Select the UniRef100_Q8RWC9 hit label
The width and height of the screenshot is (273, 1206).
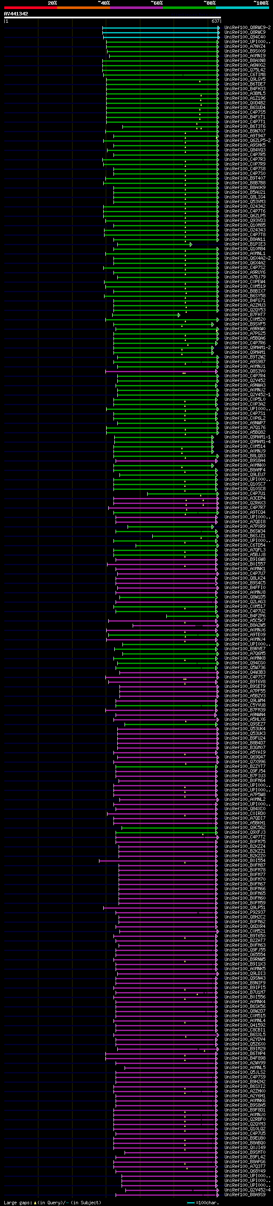[244, 33]
